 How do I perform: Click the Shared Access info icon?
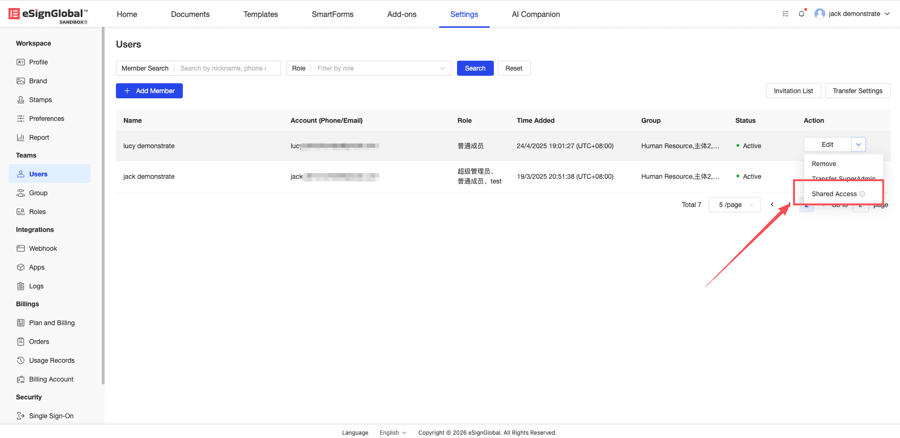click(862, 194)
